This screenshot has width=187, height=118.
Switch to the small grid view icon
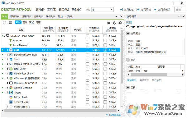click(10, 23)
